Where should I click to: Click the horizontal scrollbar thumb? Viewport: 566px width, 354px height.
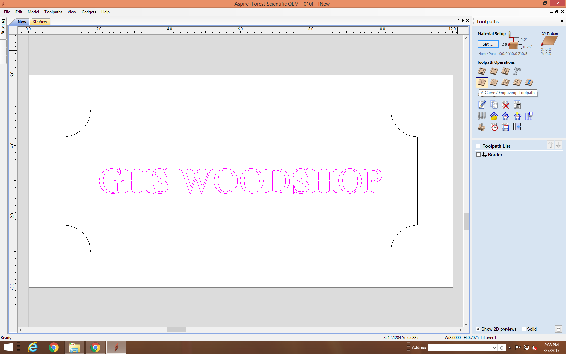pos(177,330)
